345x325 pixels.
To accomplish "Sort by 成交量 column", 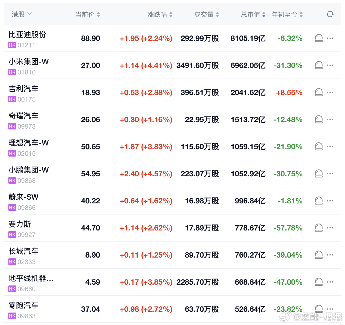I will (x=207, y=14).
